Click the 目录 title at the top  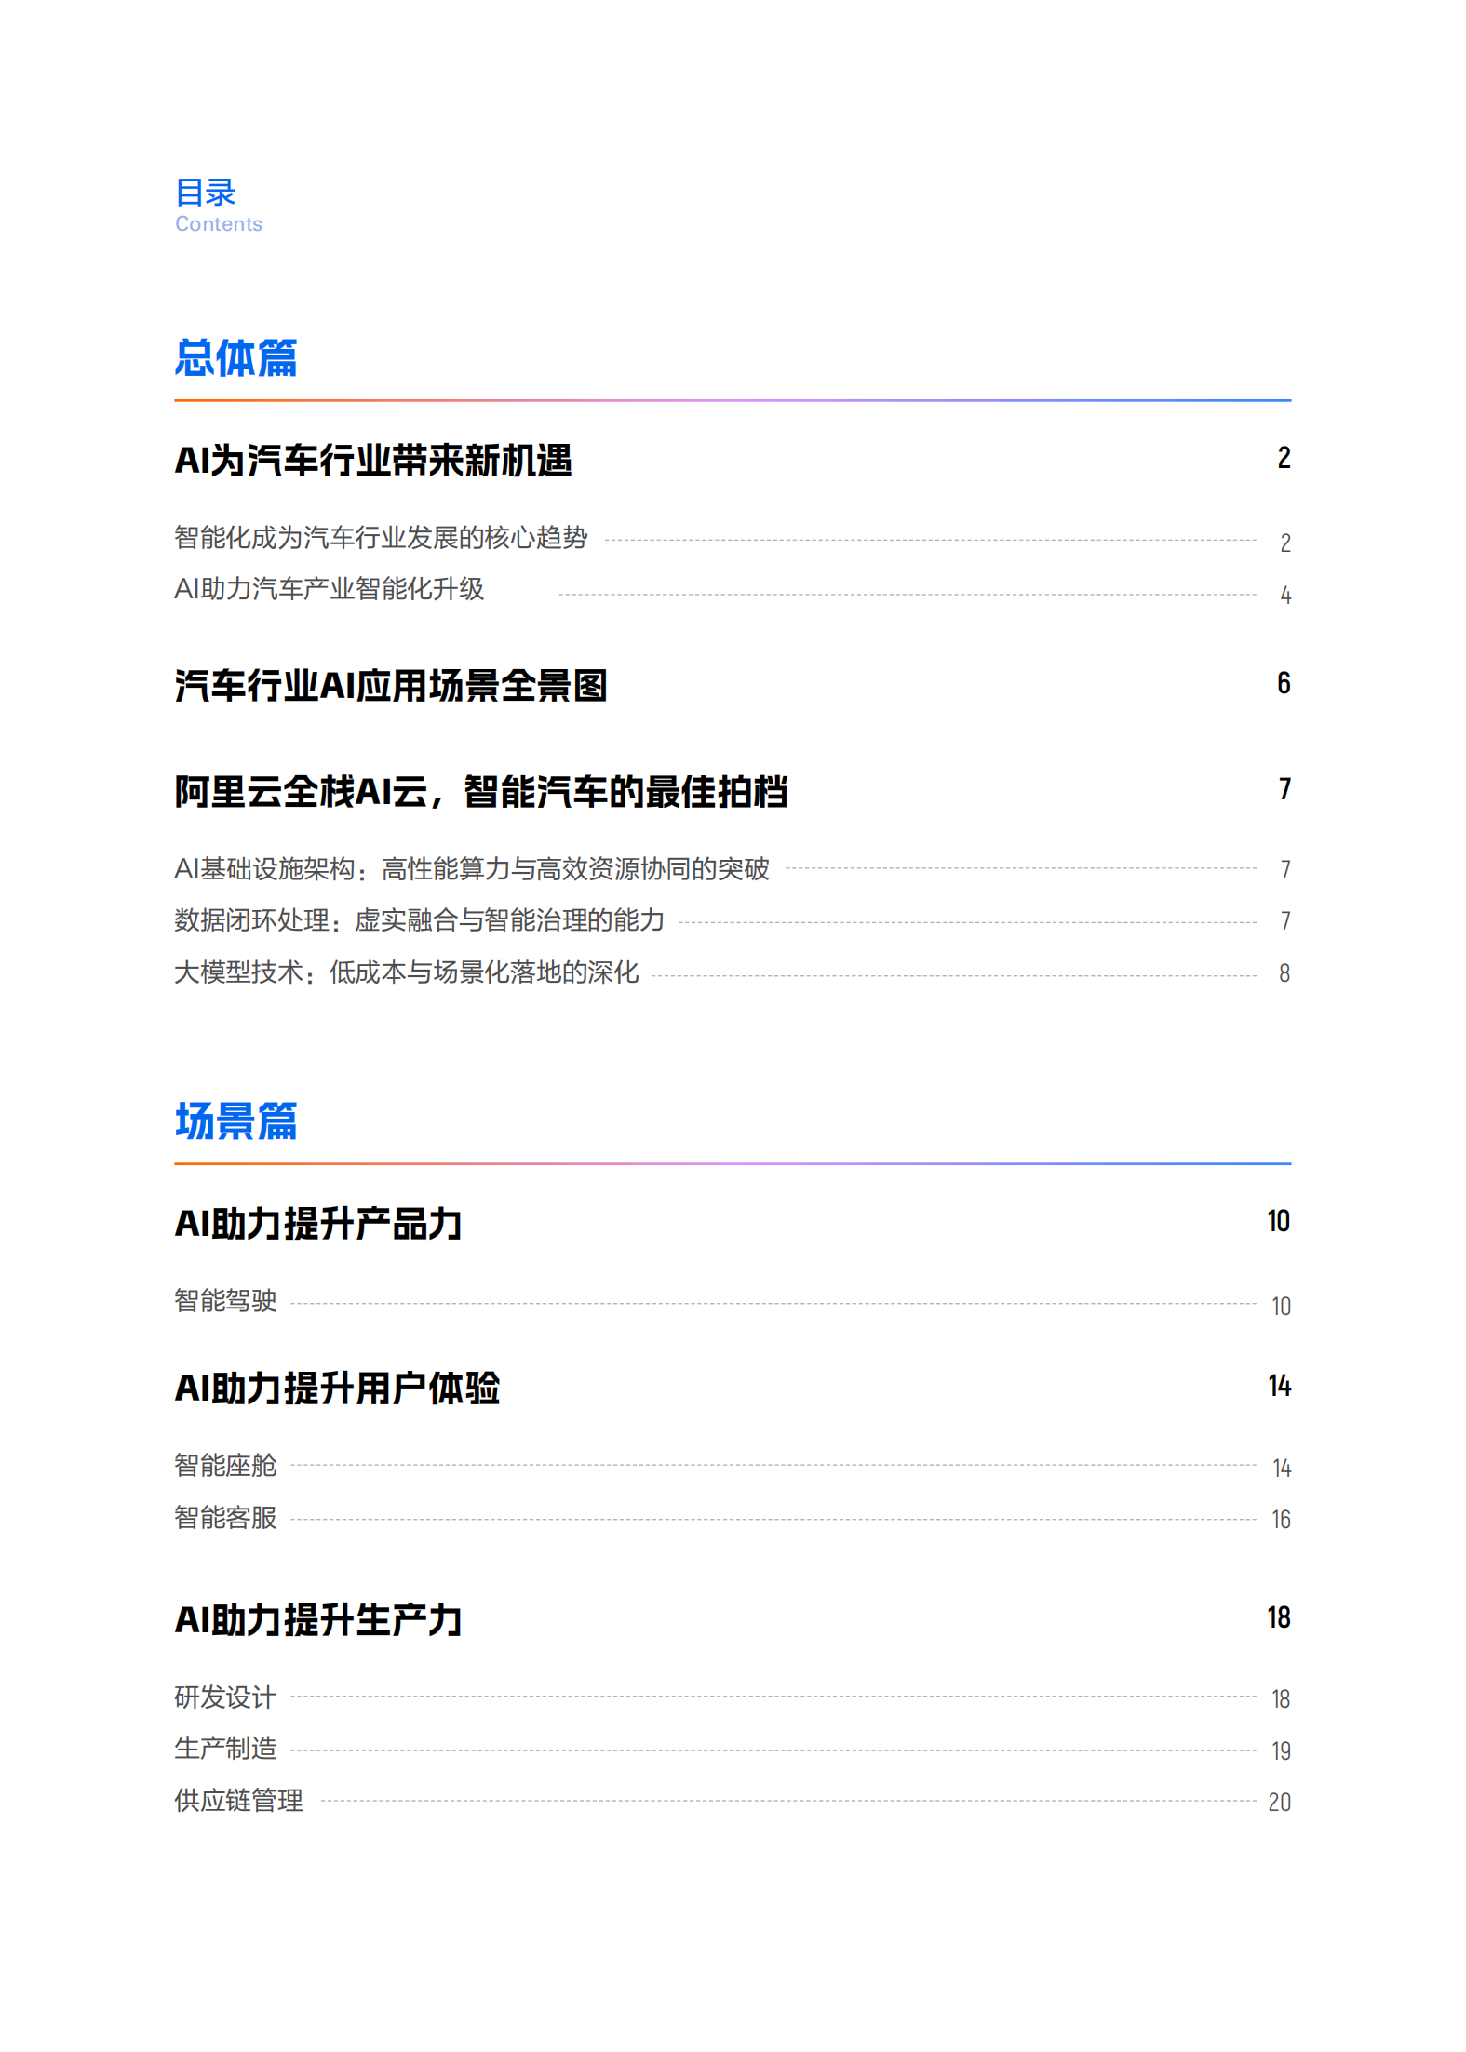tap(205, 193)
